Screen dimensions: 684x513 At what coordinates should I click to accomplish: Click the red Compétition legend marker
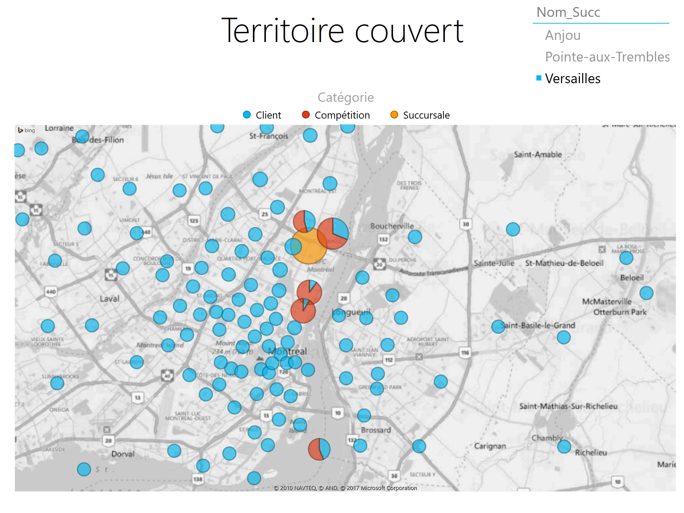pos(306,115)
